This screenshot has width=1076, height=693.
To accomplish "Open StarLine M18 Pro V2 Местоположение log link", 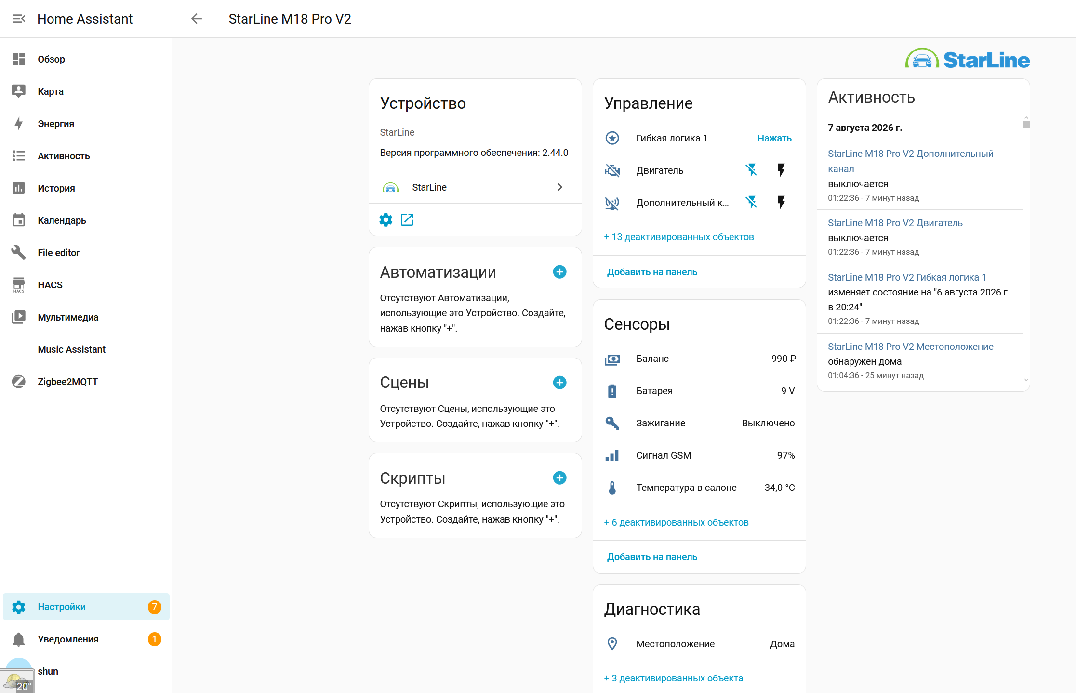I will (910, 346).
